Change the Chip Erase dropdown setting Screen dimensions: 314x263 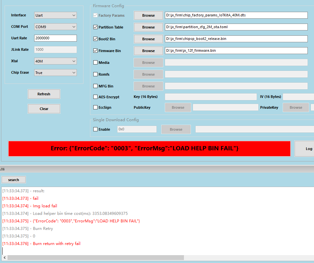(x=55, y=72)
